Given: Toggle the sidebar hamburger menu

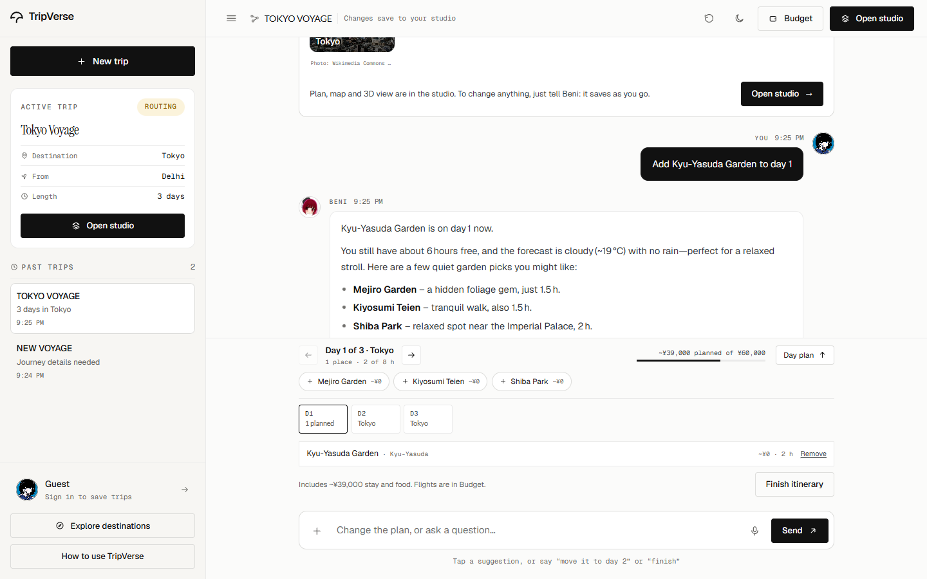Looking at the screenshot, I should (231, 19).
